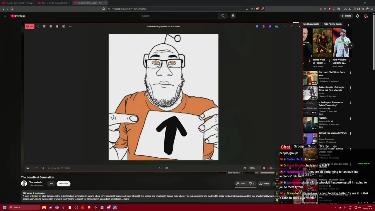This screenshot has height=211, width=375.
Task: Select the Role-Playing Games filter chip
Action: [x=333, y=24]
